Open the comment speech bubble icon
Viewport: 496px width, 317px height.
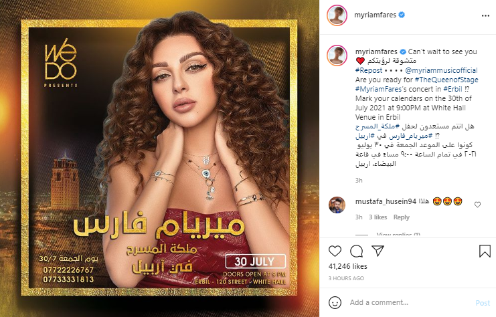[x=357, y=251]
